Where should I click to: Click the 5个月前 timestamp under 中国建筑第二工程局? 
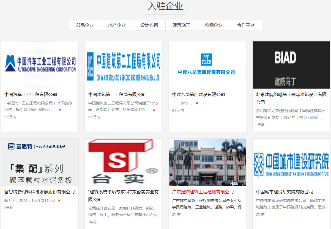pyautogui.click(x=94, y=117)
